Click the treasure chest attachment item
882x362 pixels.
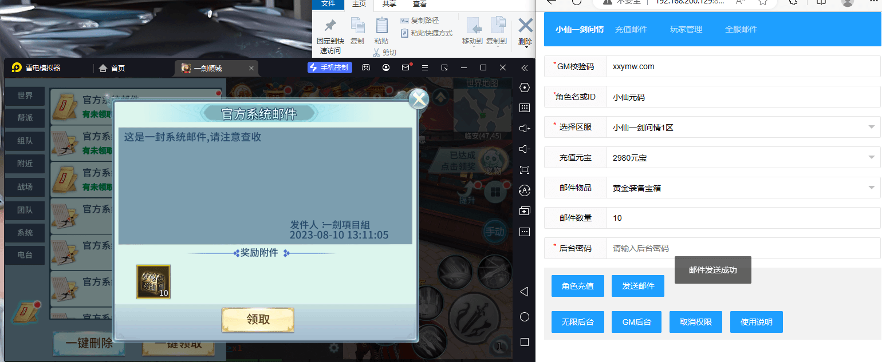(153, 281)
